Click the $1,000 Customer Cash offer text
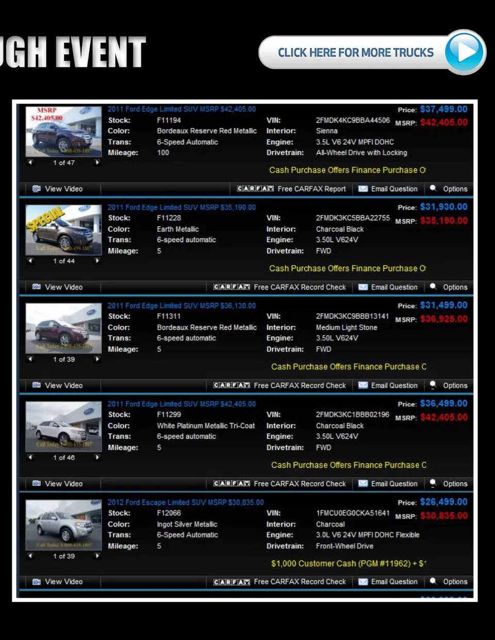 tap(348, 564)
